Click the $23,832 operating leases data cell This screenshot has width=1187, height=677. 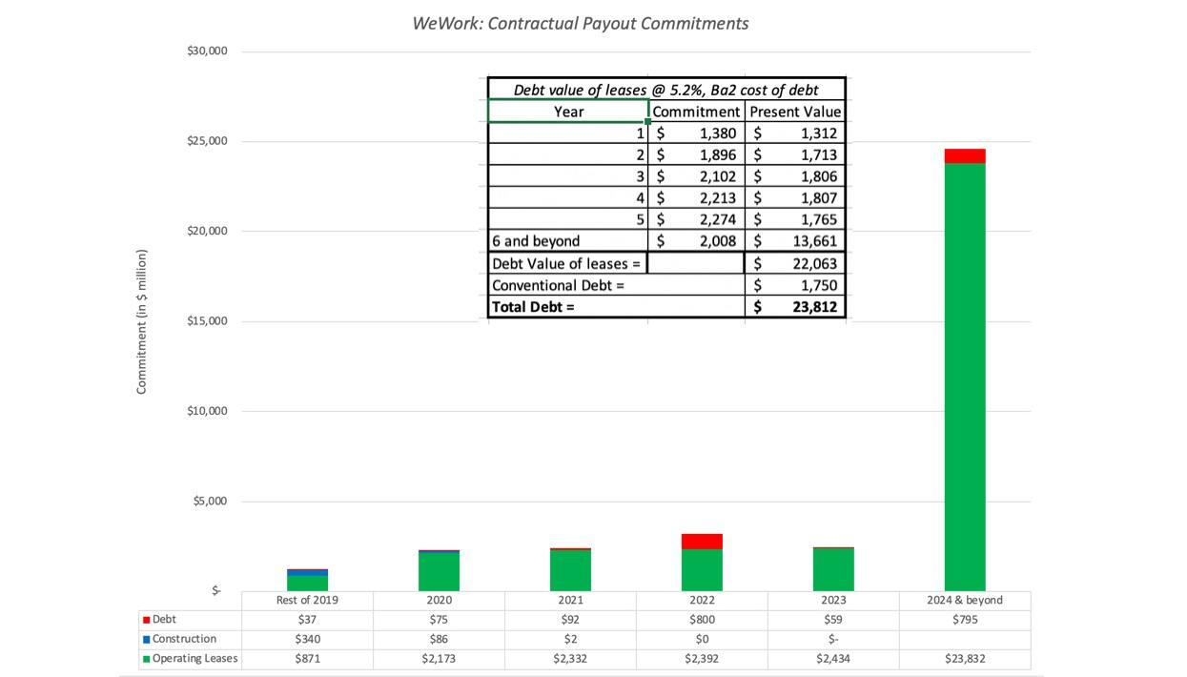pos(965,659)
